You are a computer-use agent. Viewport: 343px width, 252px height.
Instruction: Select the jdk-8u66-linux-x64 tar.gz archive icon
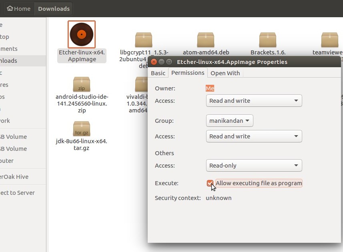(82, 128)
